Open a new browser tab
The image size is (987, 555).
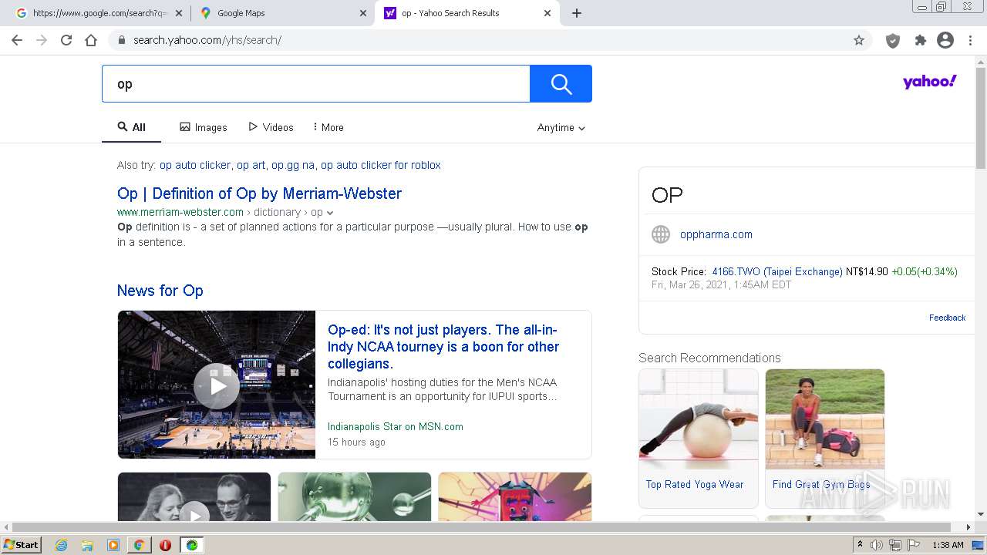point(577,13)
